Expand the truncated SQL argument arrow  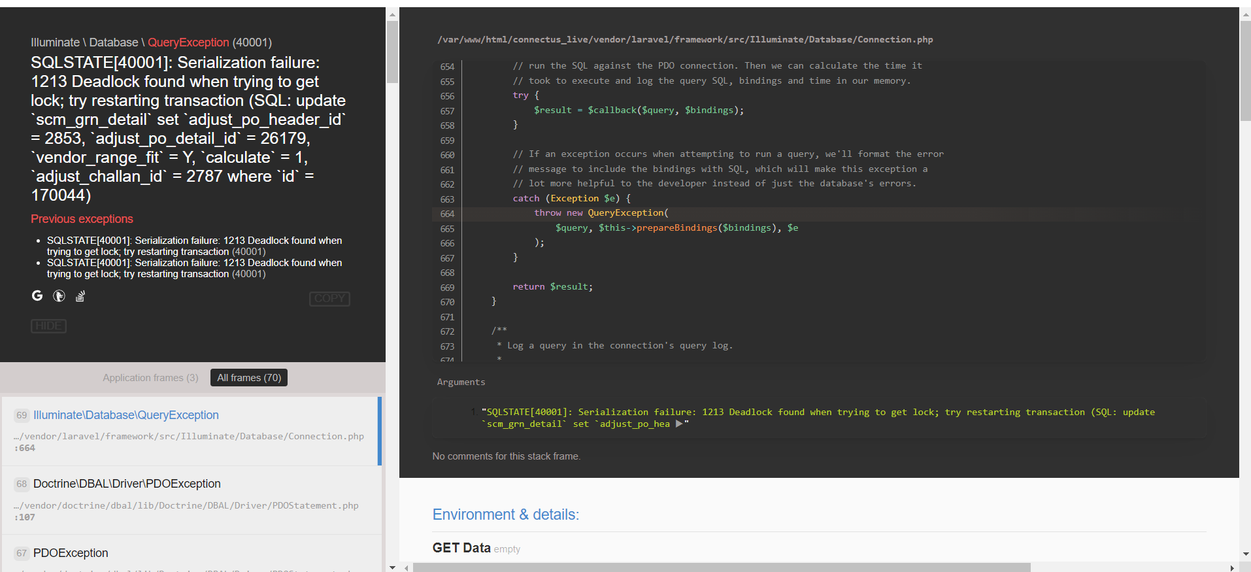click(679, 424)
